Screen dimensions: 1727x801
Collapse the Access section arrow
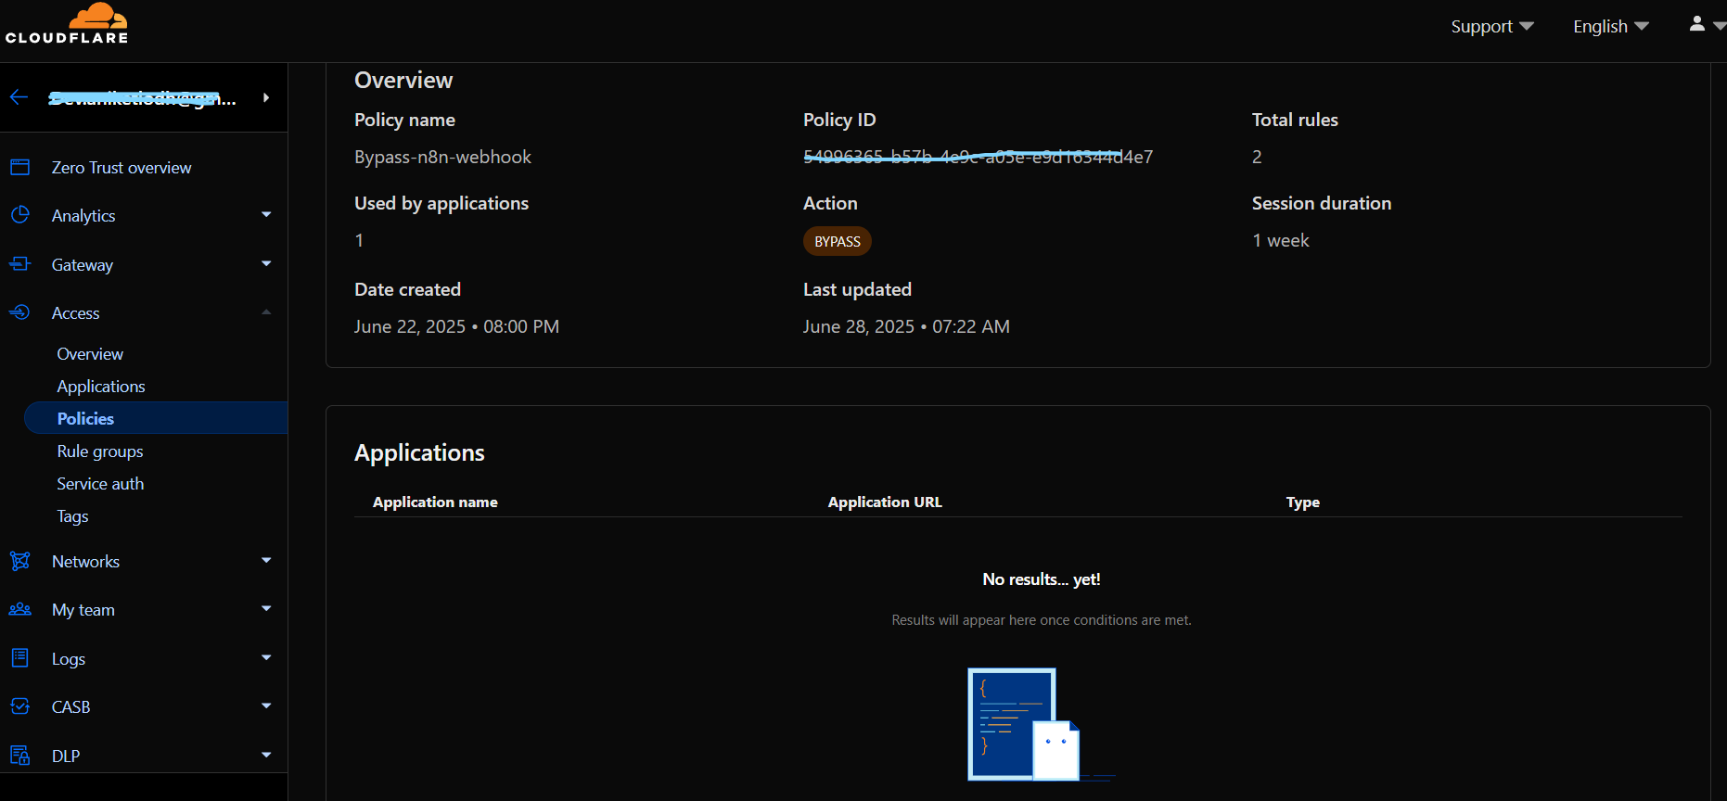(x=266, y=312)
